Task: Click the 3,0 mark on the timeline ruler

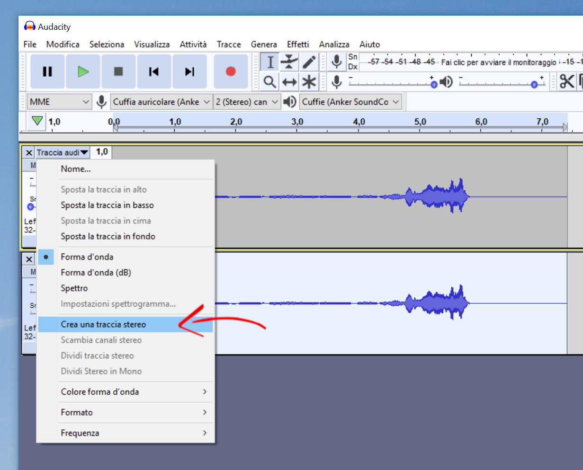Action: (297, 122)
